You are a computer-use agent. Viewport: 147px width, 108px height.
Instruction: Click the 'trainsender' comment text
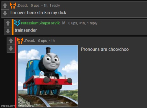coord(26,30)
